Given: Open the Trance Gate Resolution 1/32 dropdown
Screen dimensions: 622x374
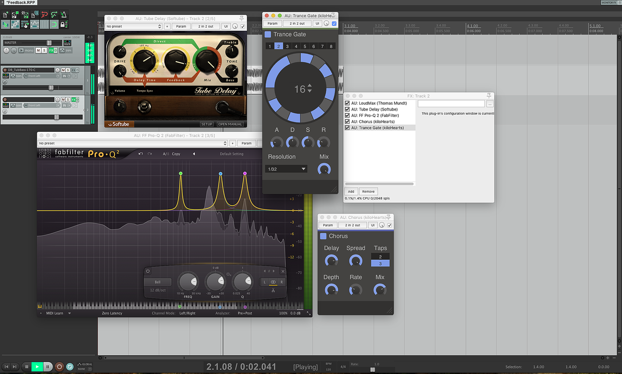Looking at the screenshot, I should point(286,169).
